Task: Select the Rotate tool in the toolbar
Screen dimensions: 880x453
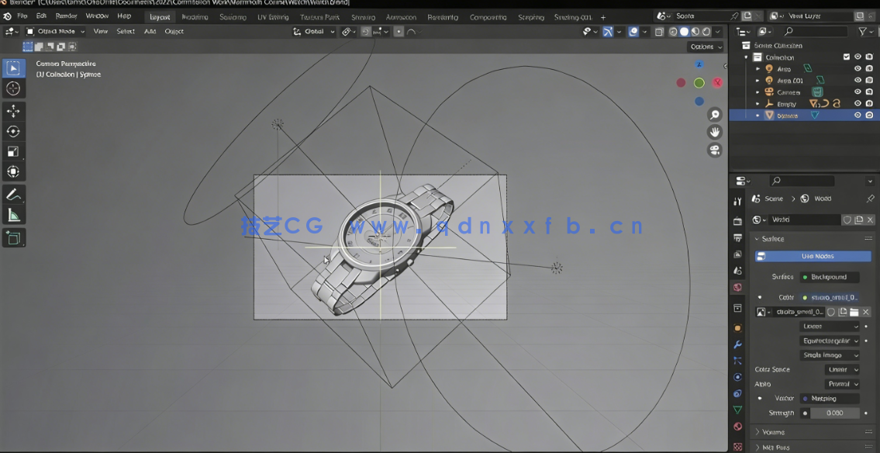Action: coord(13,131)
